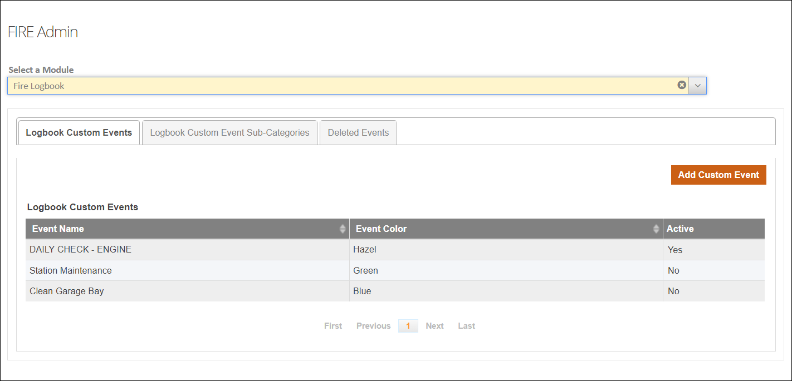Jump to Last page link
792x381 pixels.
466,326
